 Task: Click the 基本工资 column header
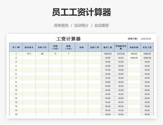(x=108, y=47)
